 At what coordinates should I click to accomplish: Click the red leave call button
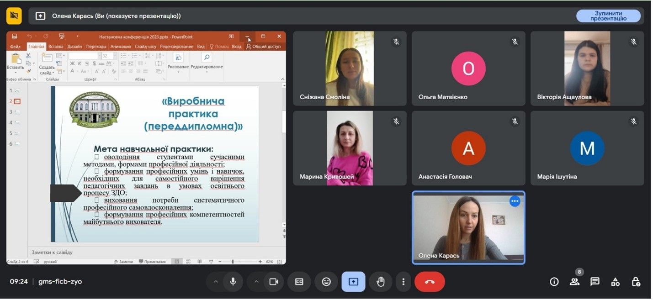tap(429, 282)
